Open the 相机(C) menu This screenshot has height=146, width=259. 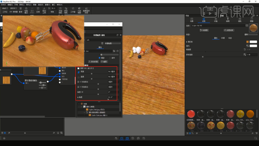coord(29,5)
